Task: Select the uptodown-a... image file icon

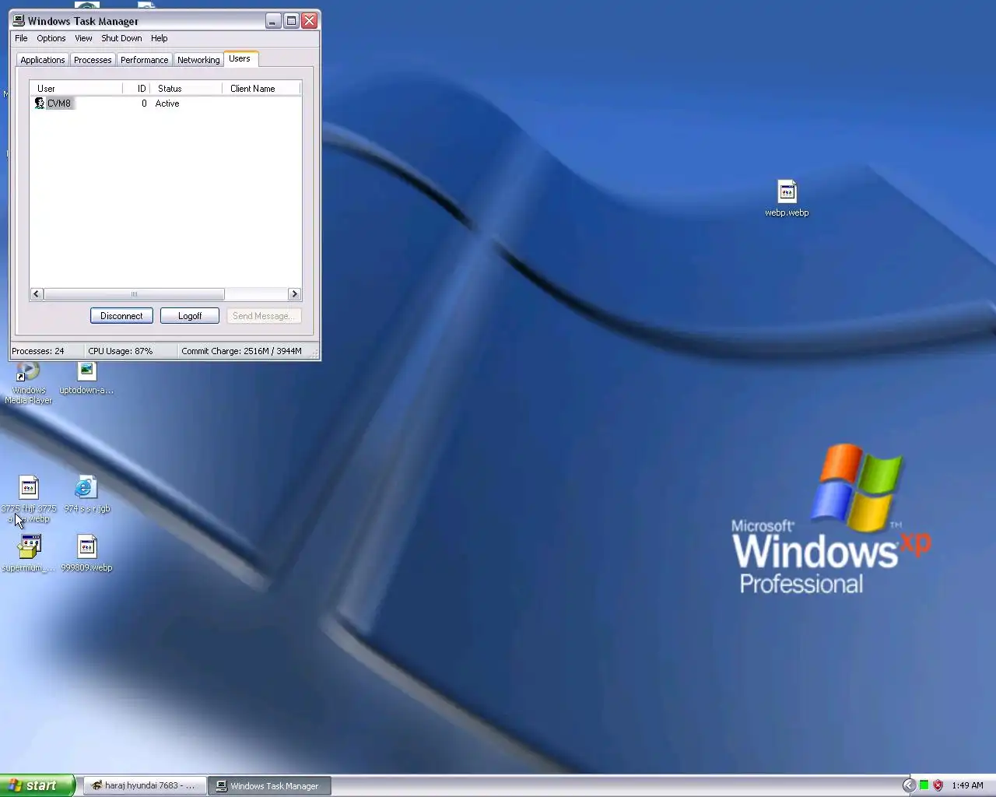Action: 86,377
